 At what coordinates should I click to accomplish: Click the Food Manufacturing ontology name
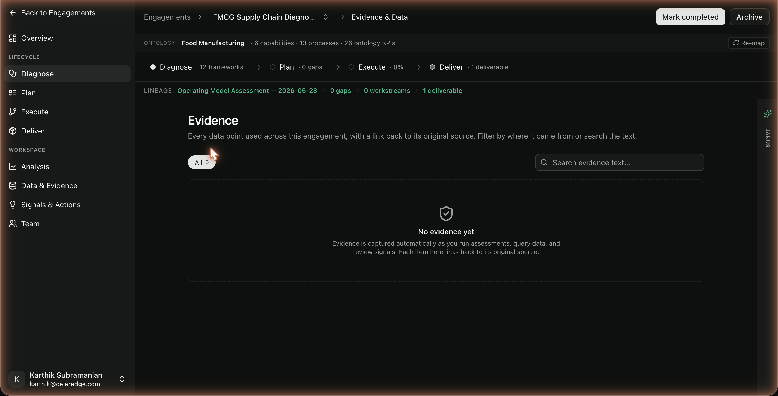tap(212, 43)
